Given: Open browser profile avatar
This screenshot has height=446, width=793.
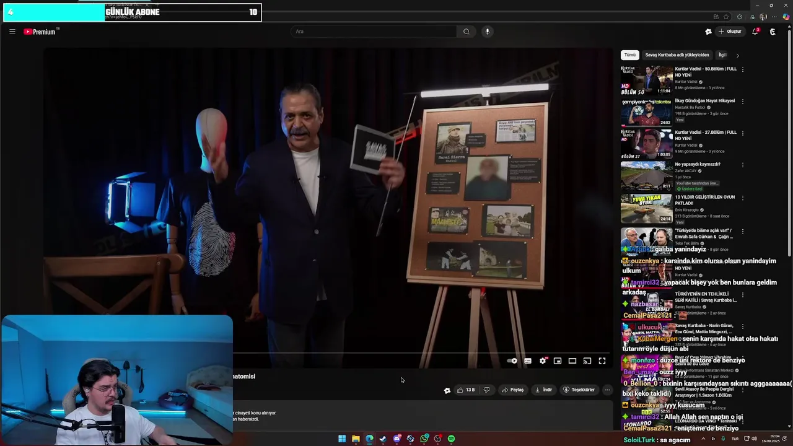Looking at the screenshot, I should coord(763,17).
